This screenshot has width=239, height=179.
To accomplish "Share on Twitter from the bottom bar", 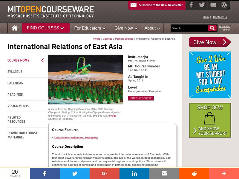I will click(74, 173).
